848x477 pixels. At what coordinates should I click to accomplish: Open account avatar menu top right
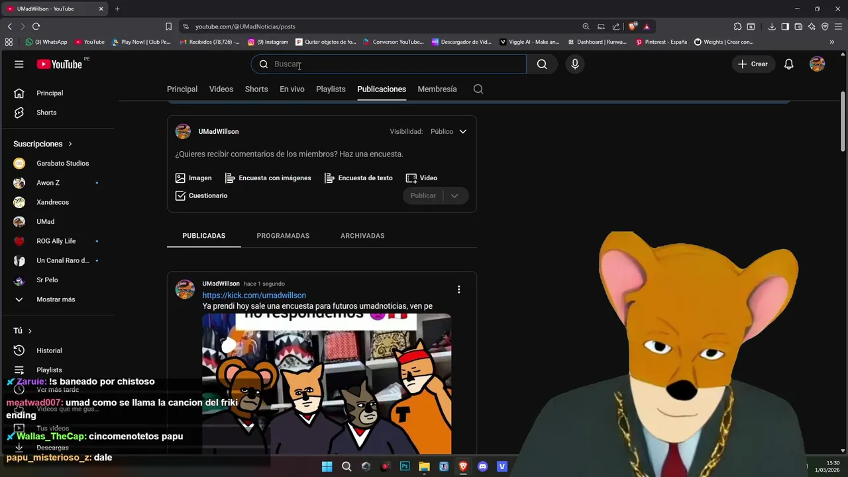pos(818,64)
